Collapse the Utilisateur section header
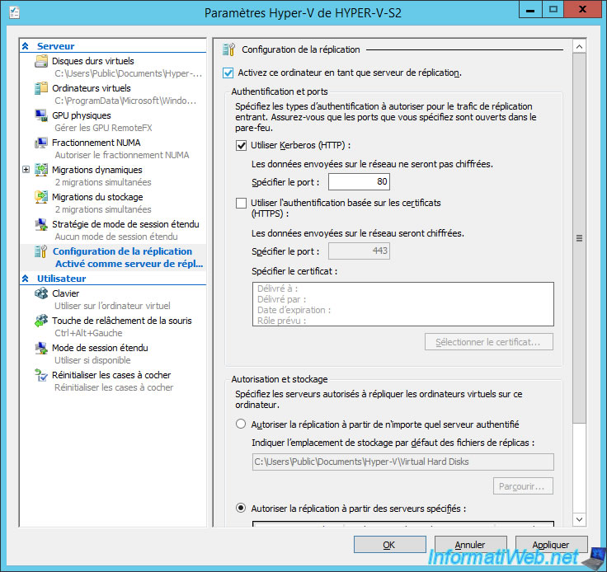 [26, 279]
